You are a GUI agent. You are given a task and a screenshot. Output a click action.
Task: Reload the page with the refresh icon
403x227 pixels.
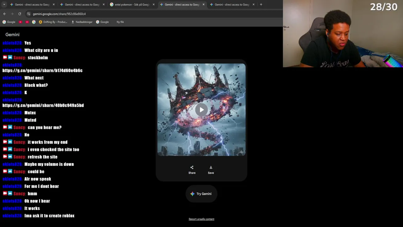20,14
